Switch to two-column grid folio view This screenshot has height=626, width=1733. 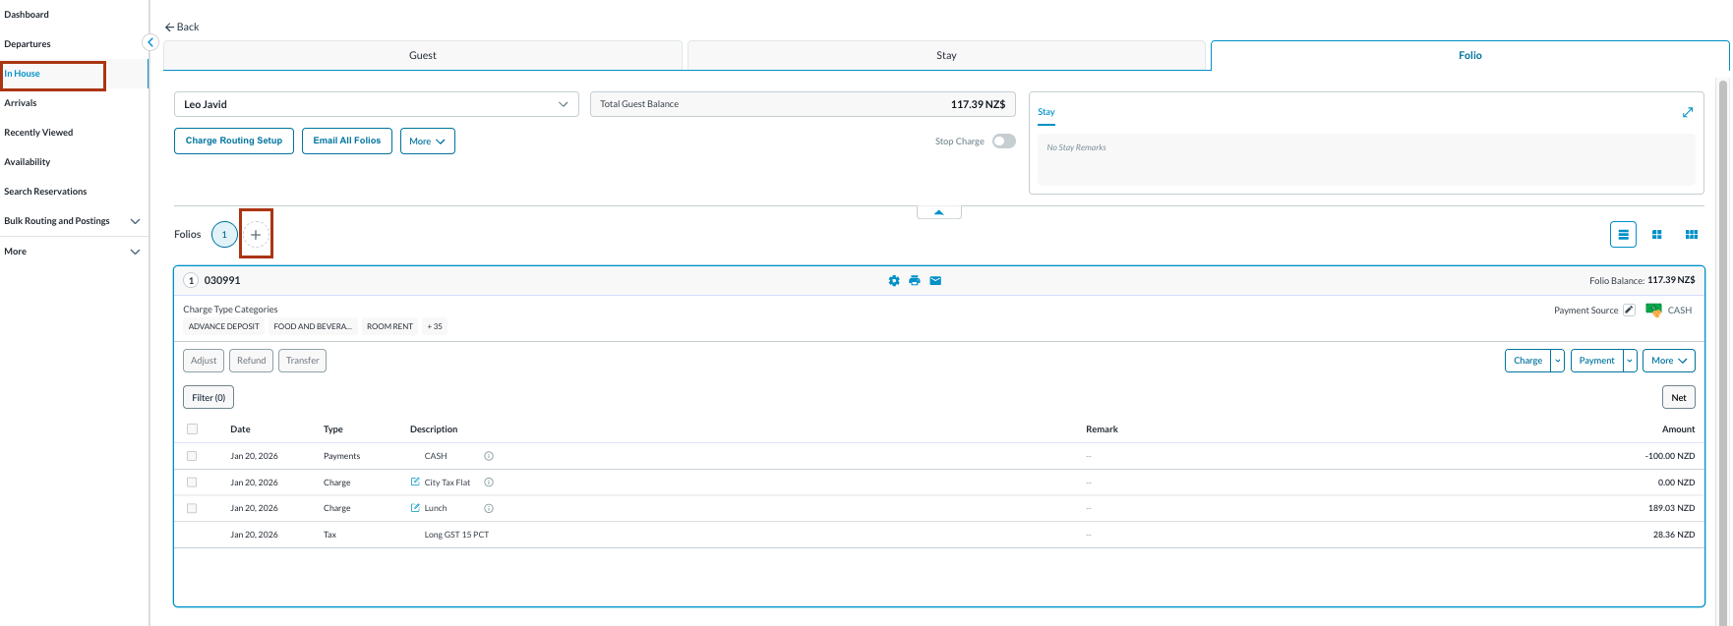(x=1657, y=235)
